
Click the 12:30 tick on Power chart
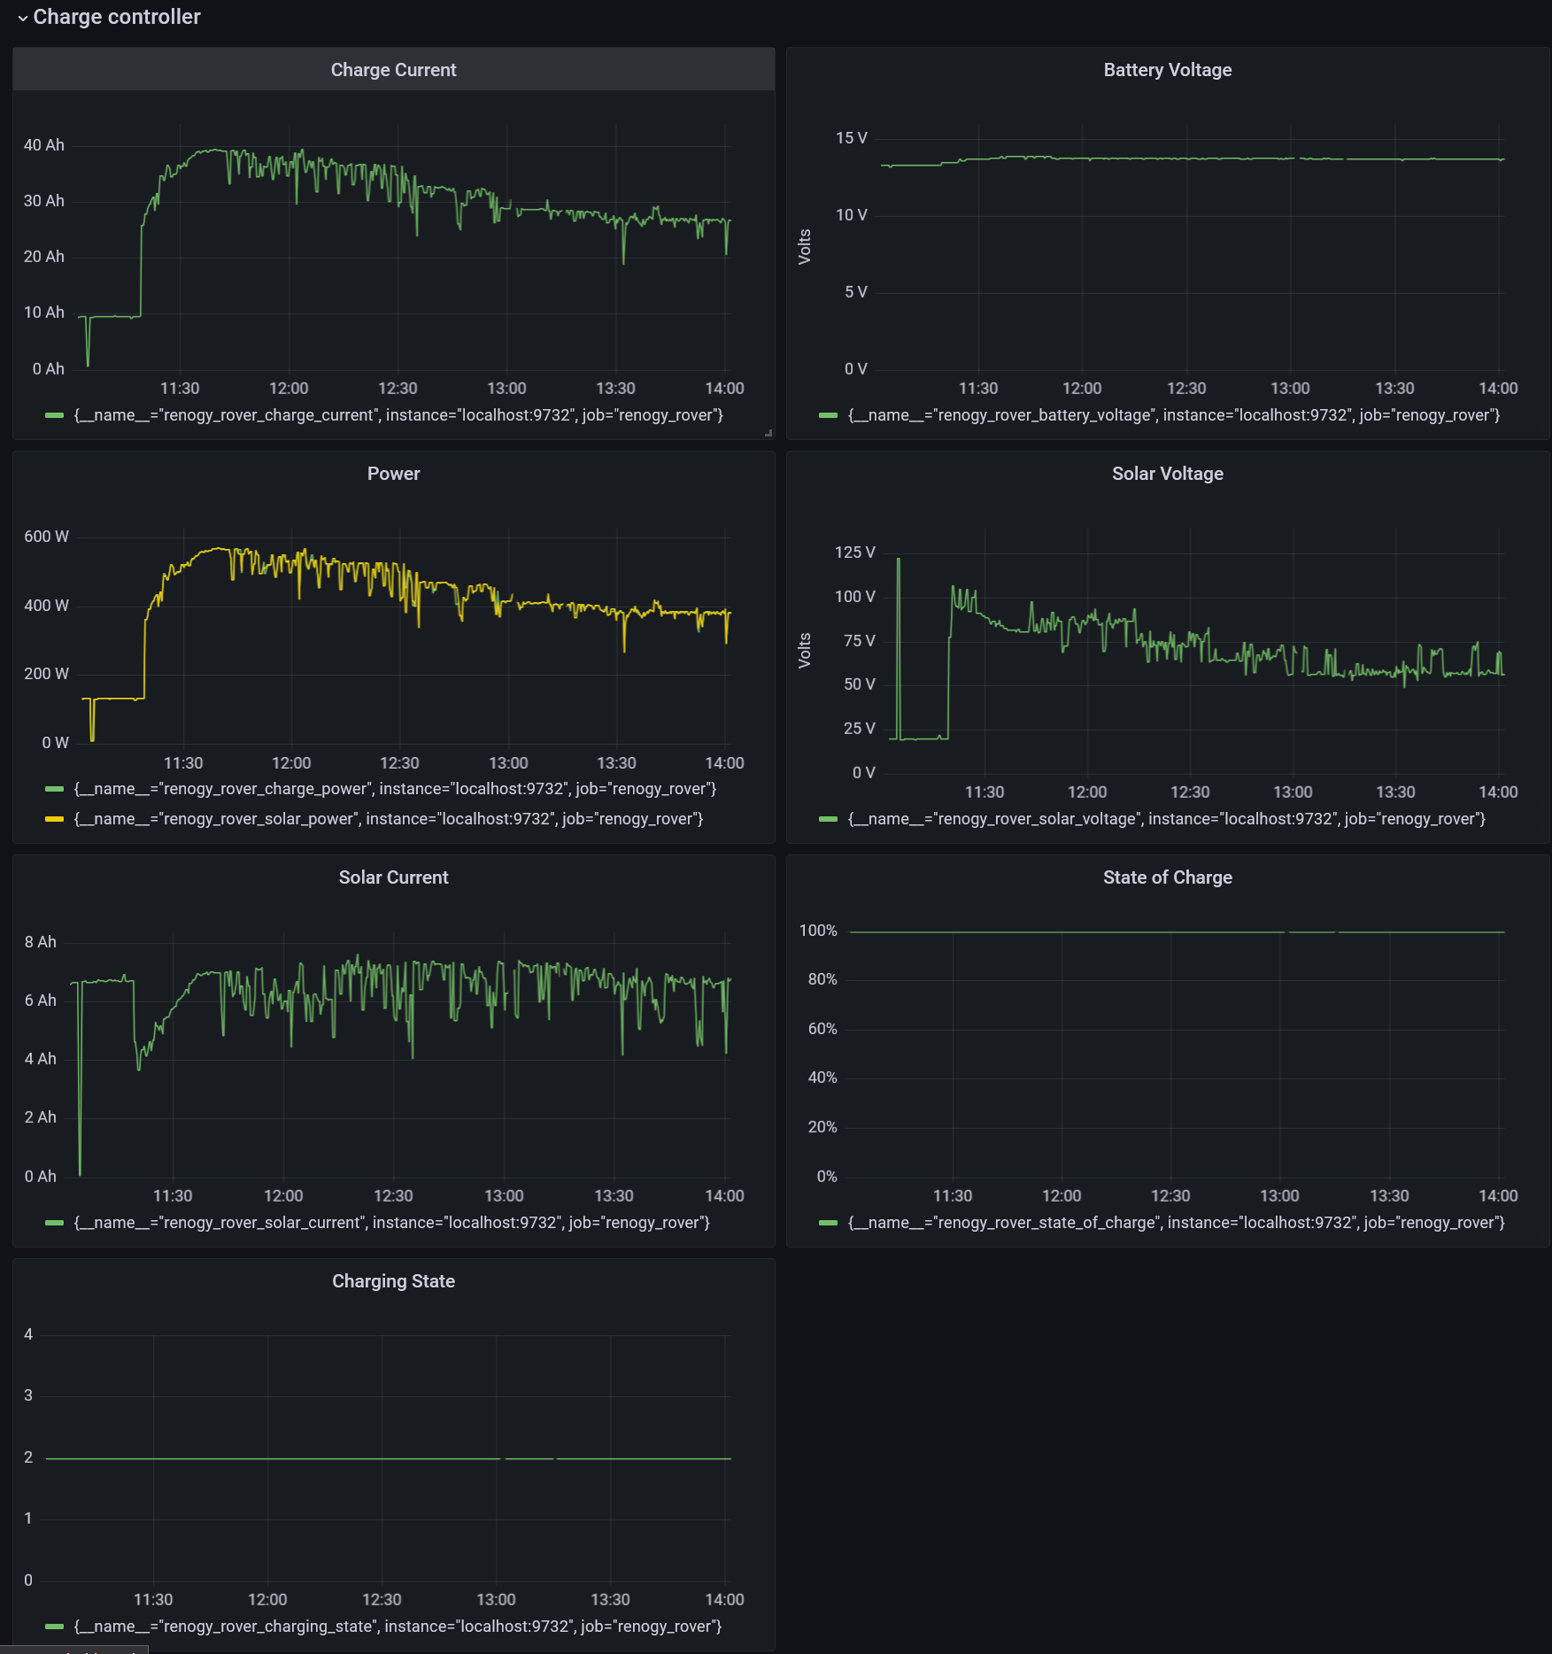pyautogui.click(x=399, y=763)
